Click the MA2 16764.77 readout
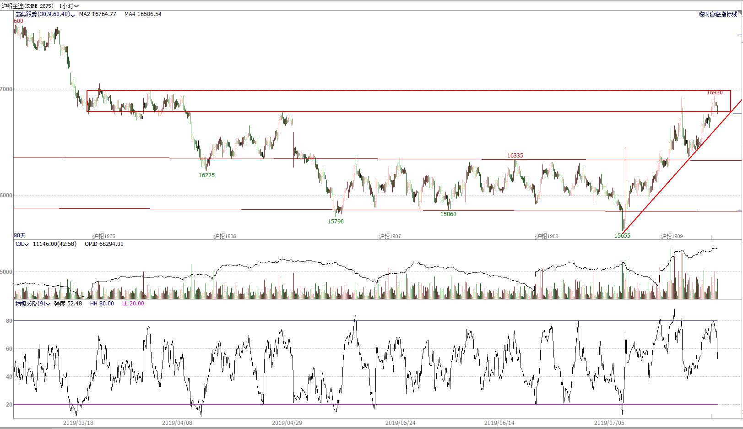Viewport: 743px width, 429px height. [97, 14]
